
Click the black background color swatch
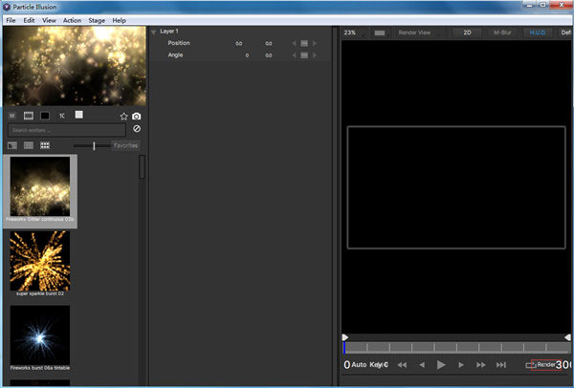pyautogui.click(x=45, y=116)
